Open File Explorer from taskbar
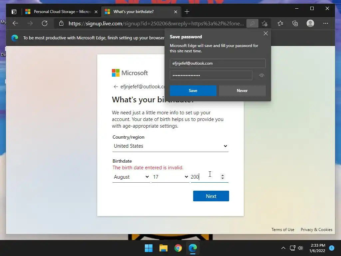341x256 pixels. click(x=163, y=248)
